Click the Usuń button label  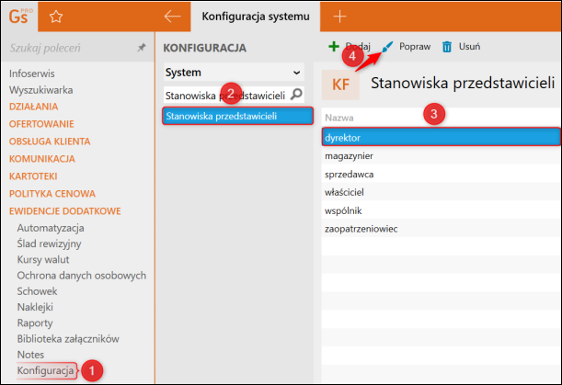[469, 47]
